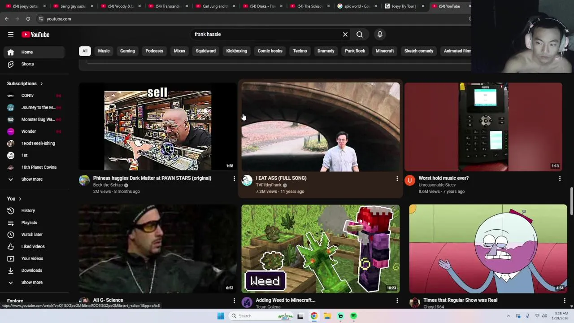Select the Punk Rock filter chip
Screen dimensions: 574x323
pyautogui.click(x=355, y=51)
